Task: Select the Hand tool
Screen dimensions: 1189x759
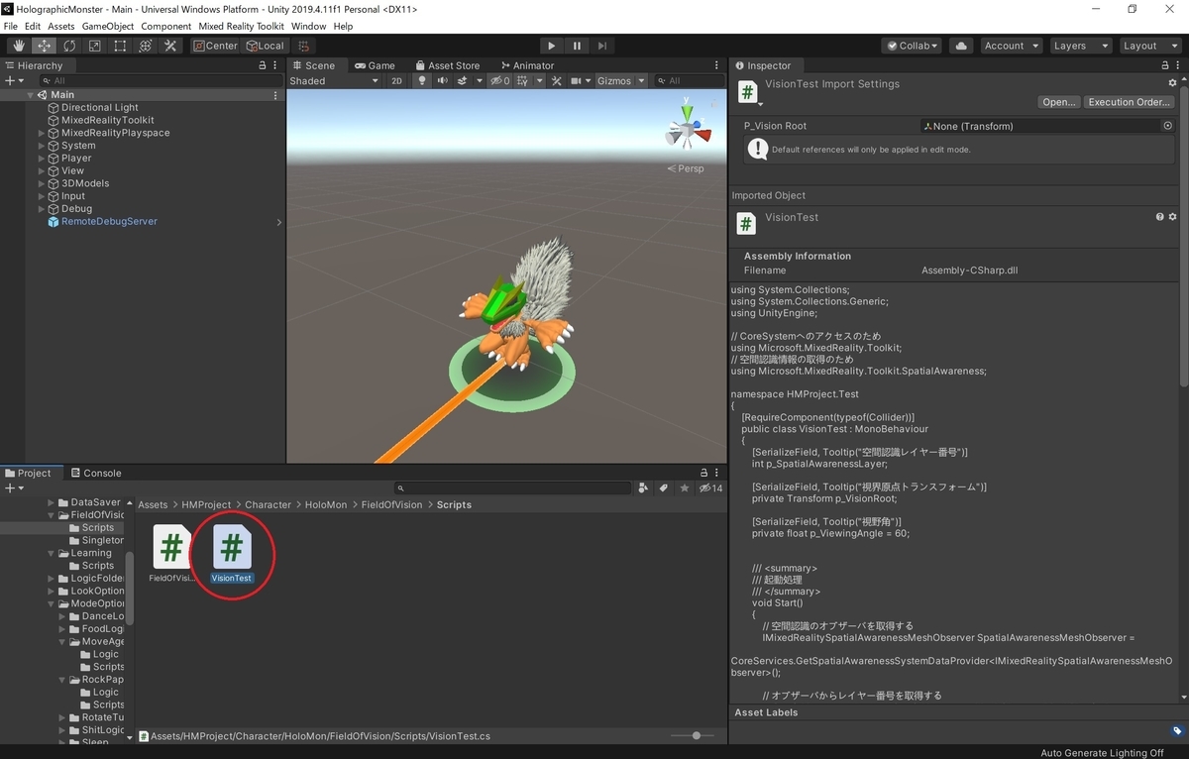Action: [x=19, y=46]
